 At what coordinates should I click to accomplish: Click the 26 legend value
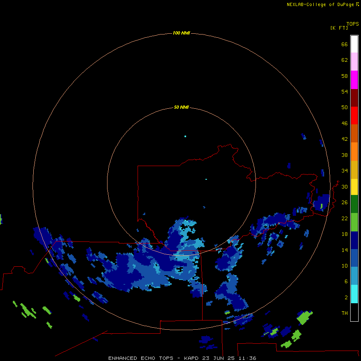tap(345, 203)
